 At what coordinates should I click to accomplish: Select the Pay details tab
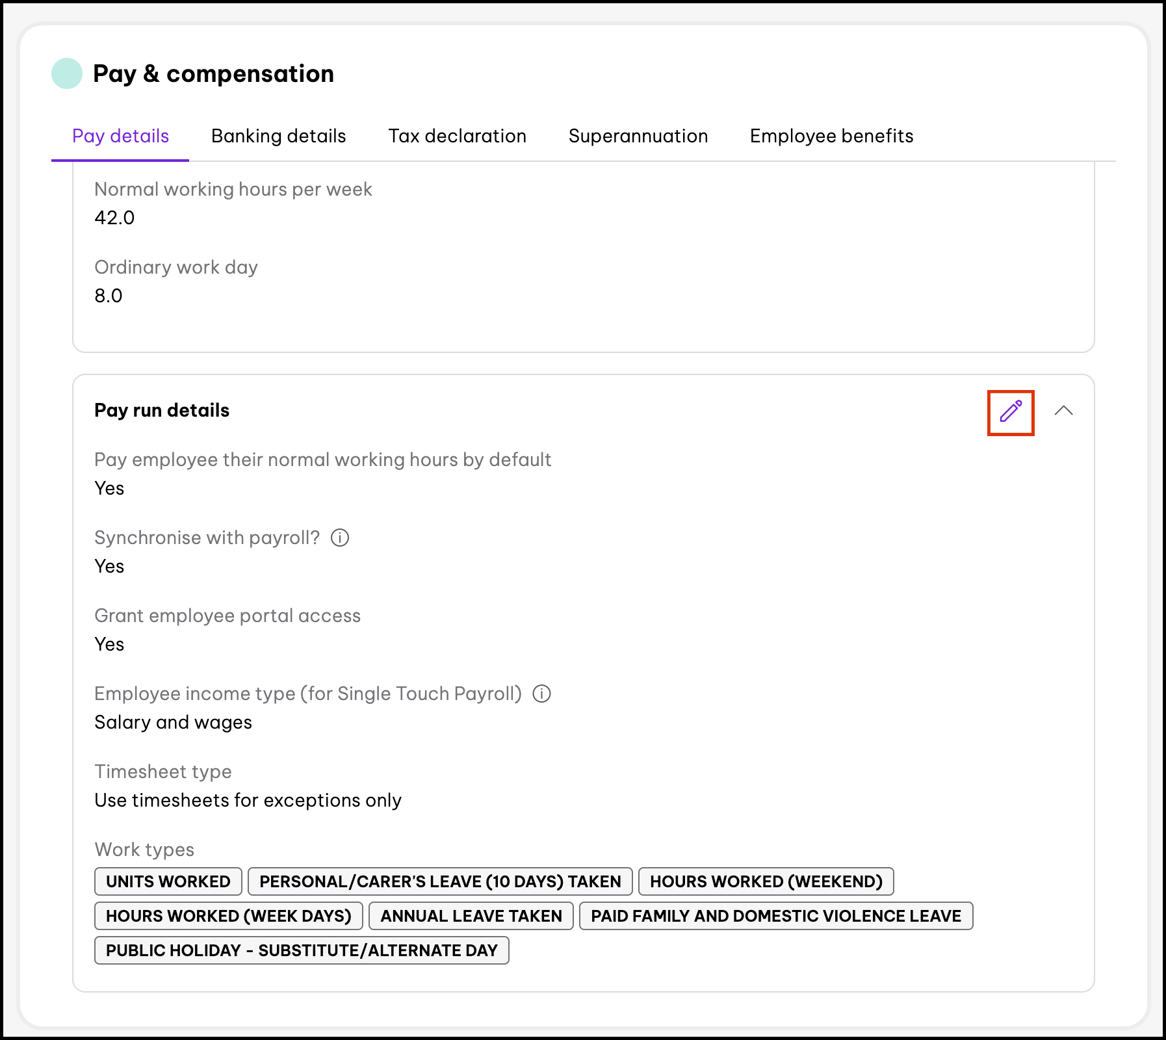coord(120,136)
